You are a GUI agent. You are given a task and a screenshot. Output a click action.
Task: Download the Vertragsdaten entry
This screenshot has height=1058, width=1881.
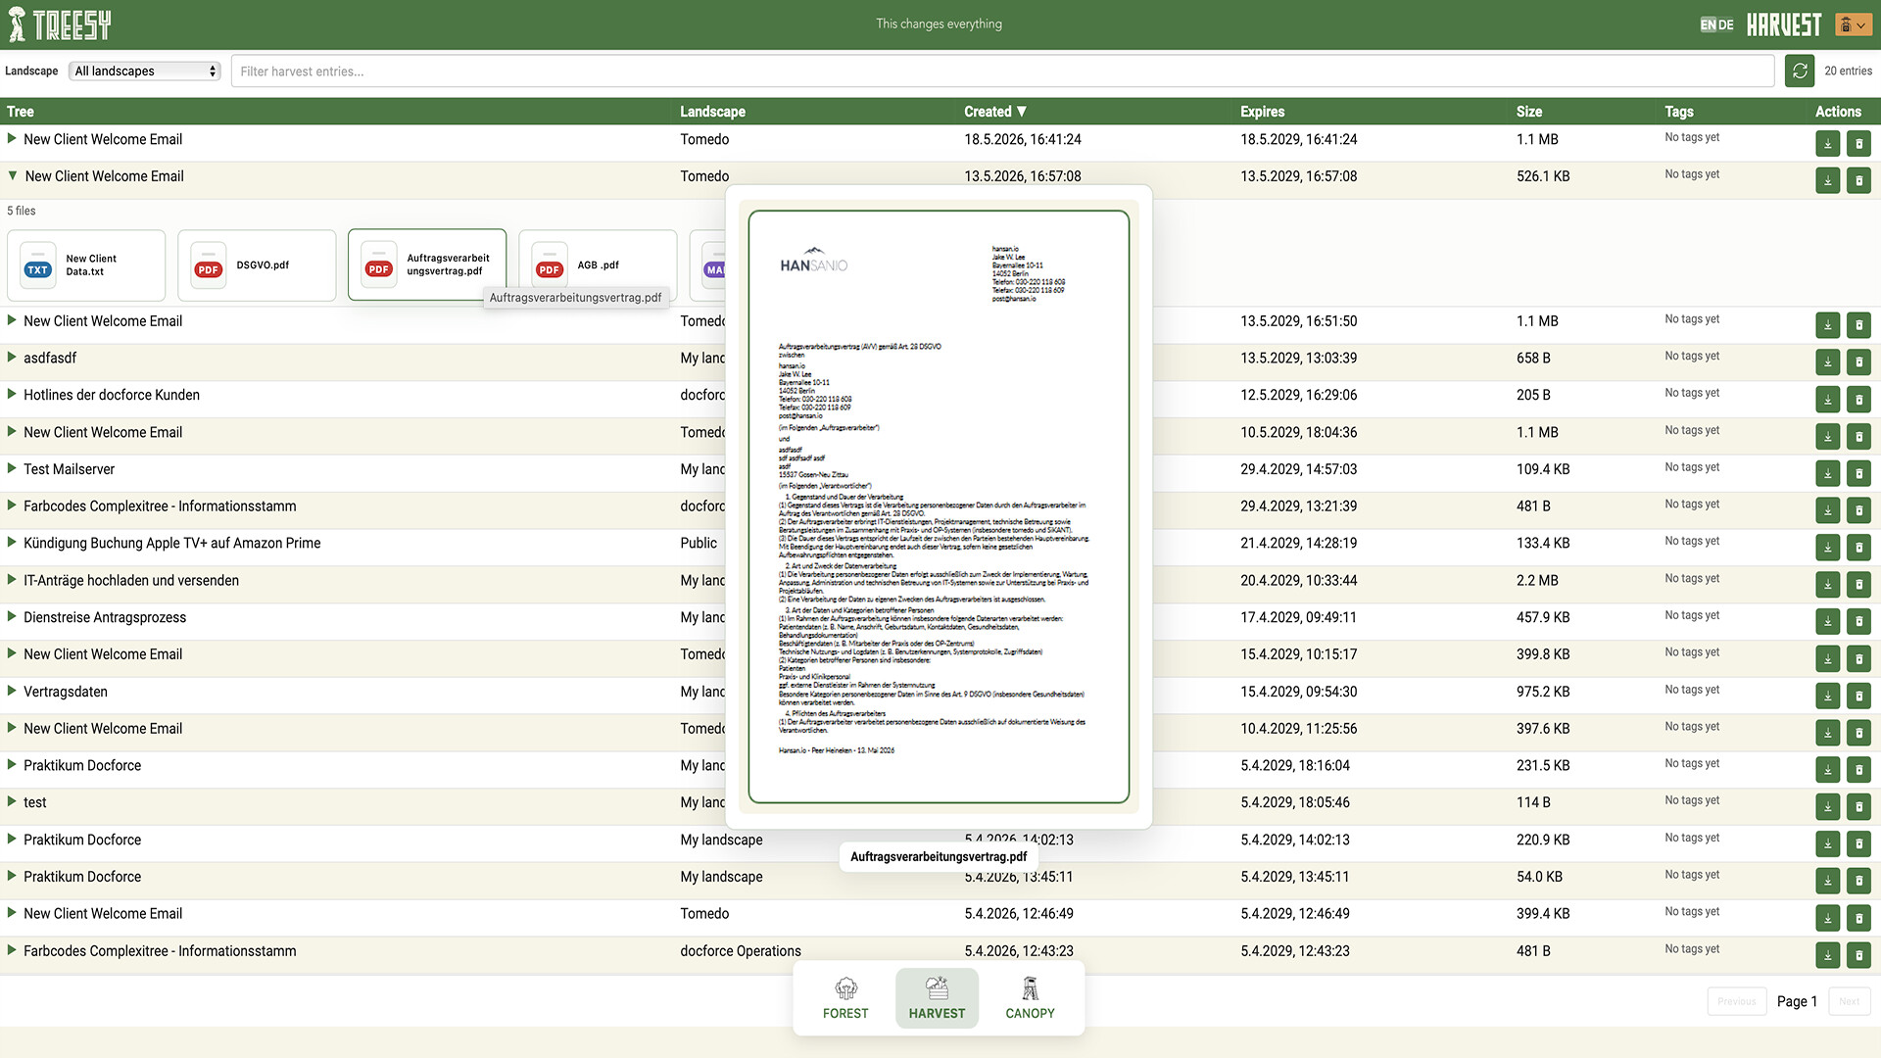point(1827,697)
